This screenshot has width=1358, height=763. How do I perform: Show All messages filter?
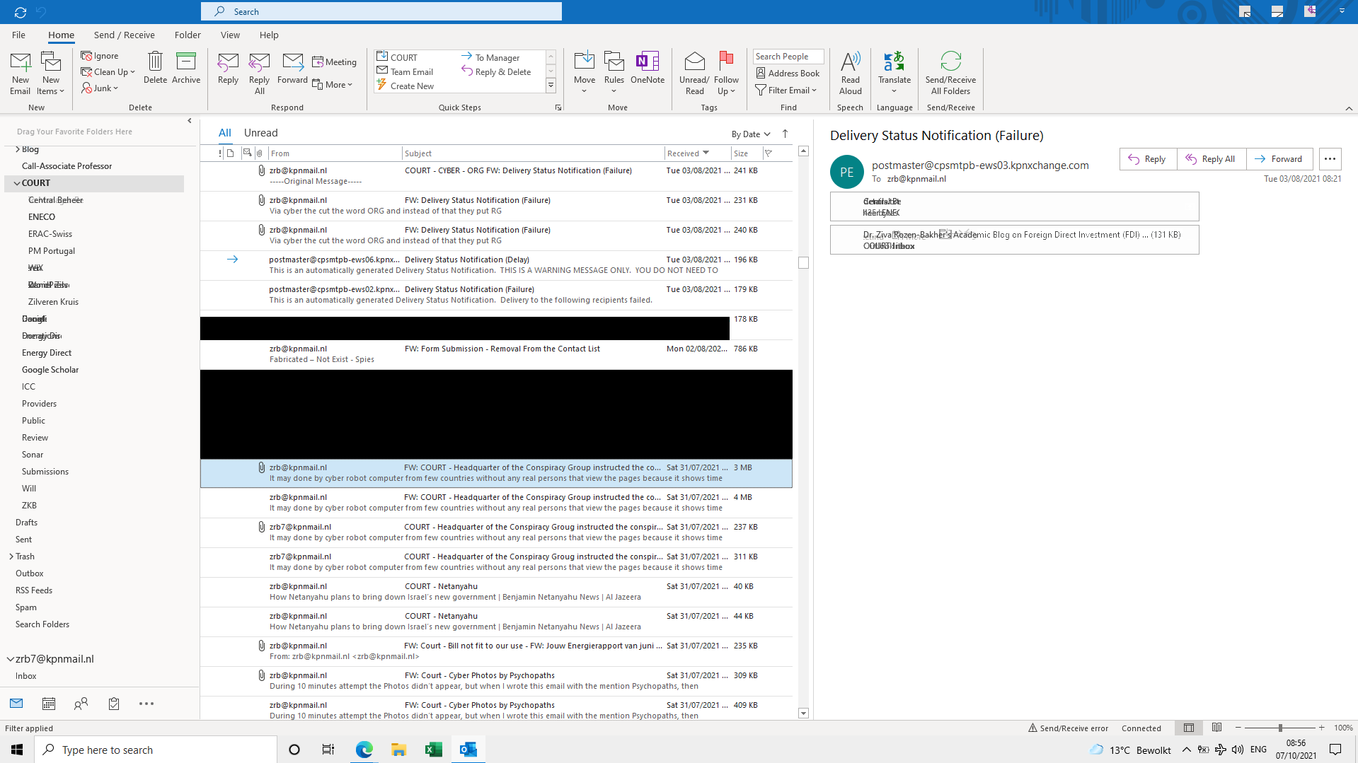point(225,133)
